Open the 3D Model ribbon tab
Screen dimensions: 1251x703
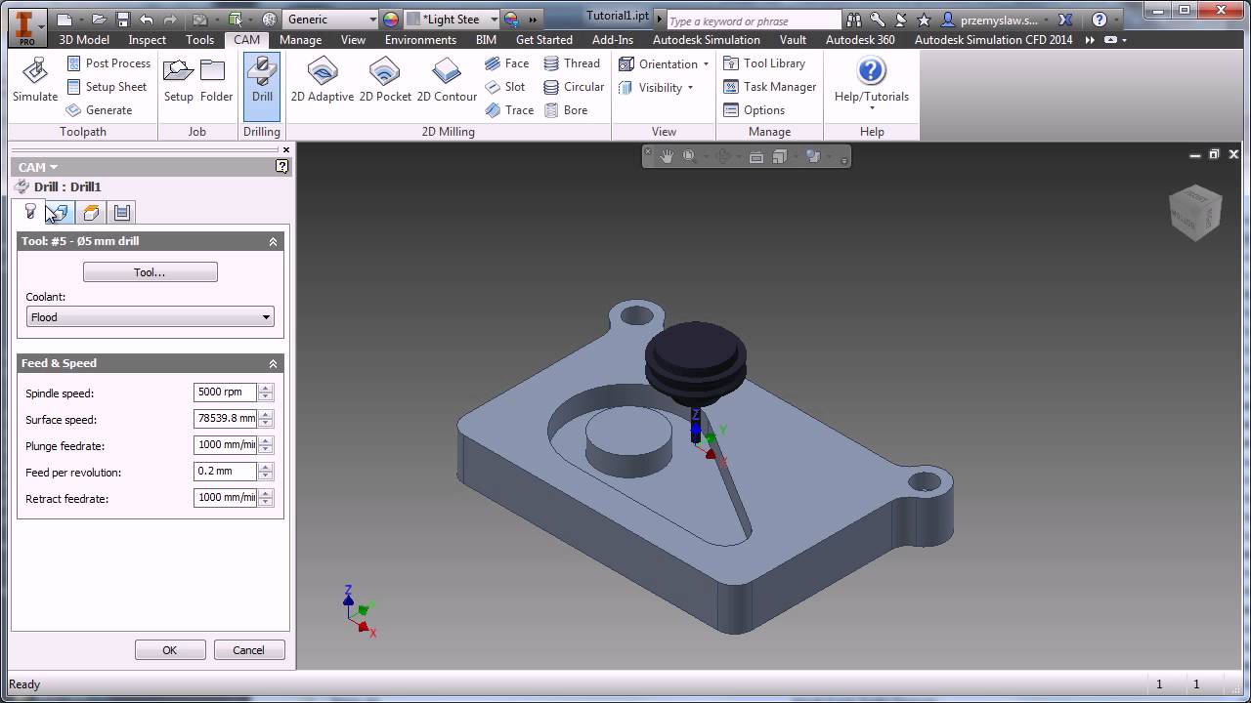click(84, 39)
